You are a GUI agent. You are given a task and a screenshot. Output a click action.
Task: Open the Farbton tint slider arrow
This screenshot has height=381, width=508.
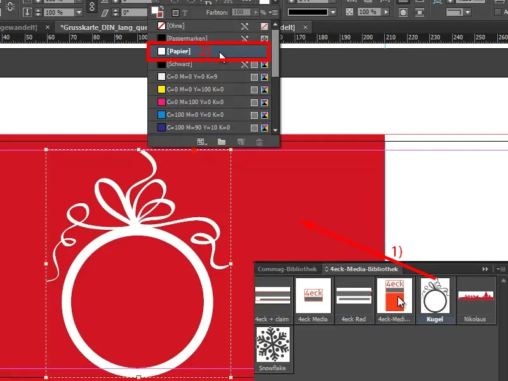pyautogui.click(x=256, y=12)
